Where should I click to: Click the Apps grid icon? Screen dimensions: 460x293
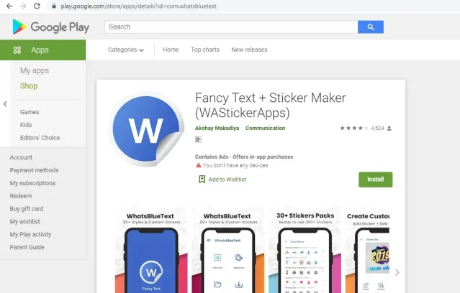pyautogui.click(x=17, y=50)
